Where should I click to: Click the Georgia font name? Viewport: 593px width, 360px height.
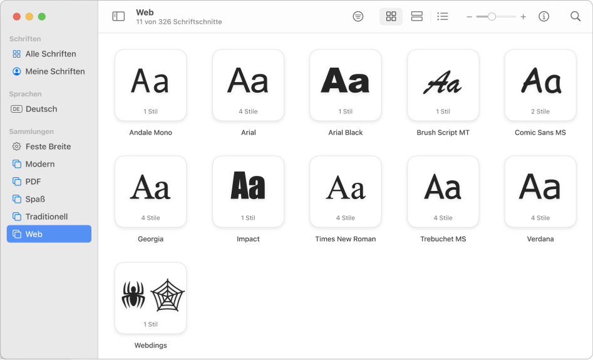[x=150, y=239]
